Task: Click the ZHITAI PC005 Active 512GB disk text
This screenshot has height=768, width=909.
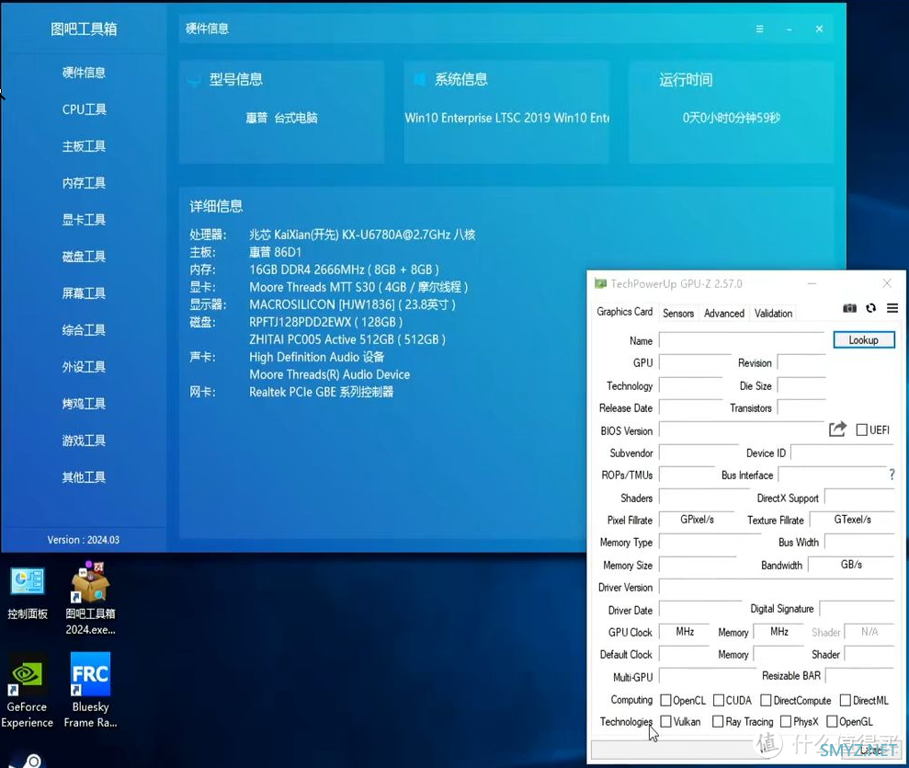Action: 347,339
